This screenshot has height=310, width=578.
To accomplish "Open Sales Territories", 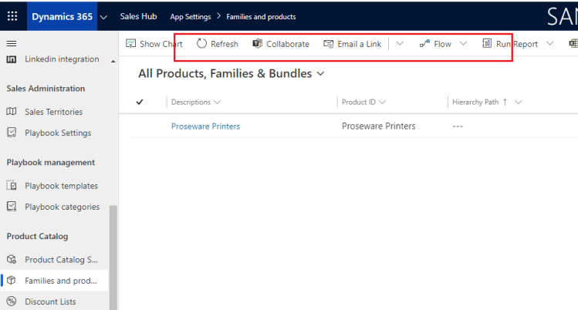I will [54, 112].
